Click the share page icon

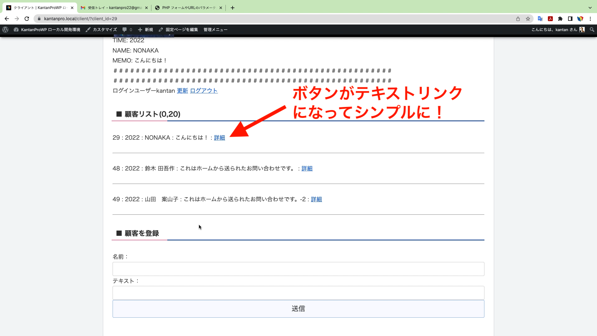[x=518, y=19]
